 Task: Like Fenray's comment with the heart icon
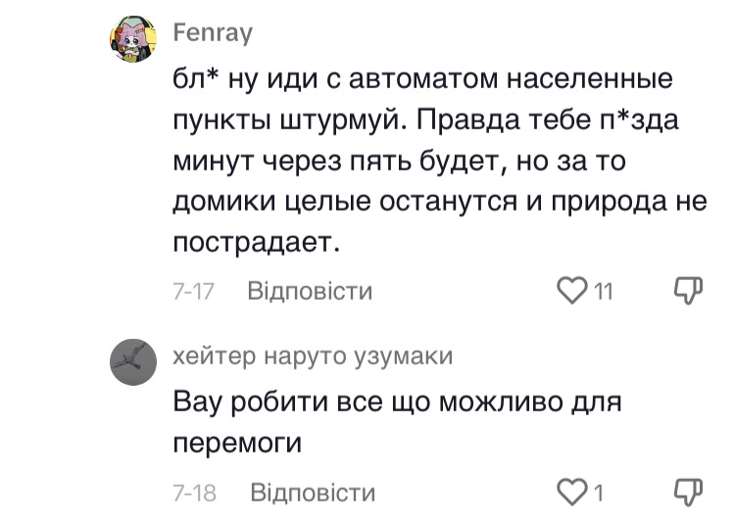pyautogui.click(x=571, y=291)
